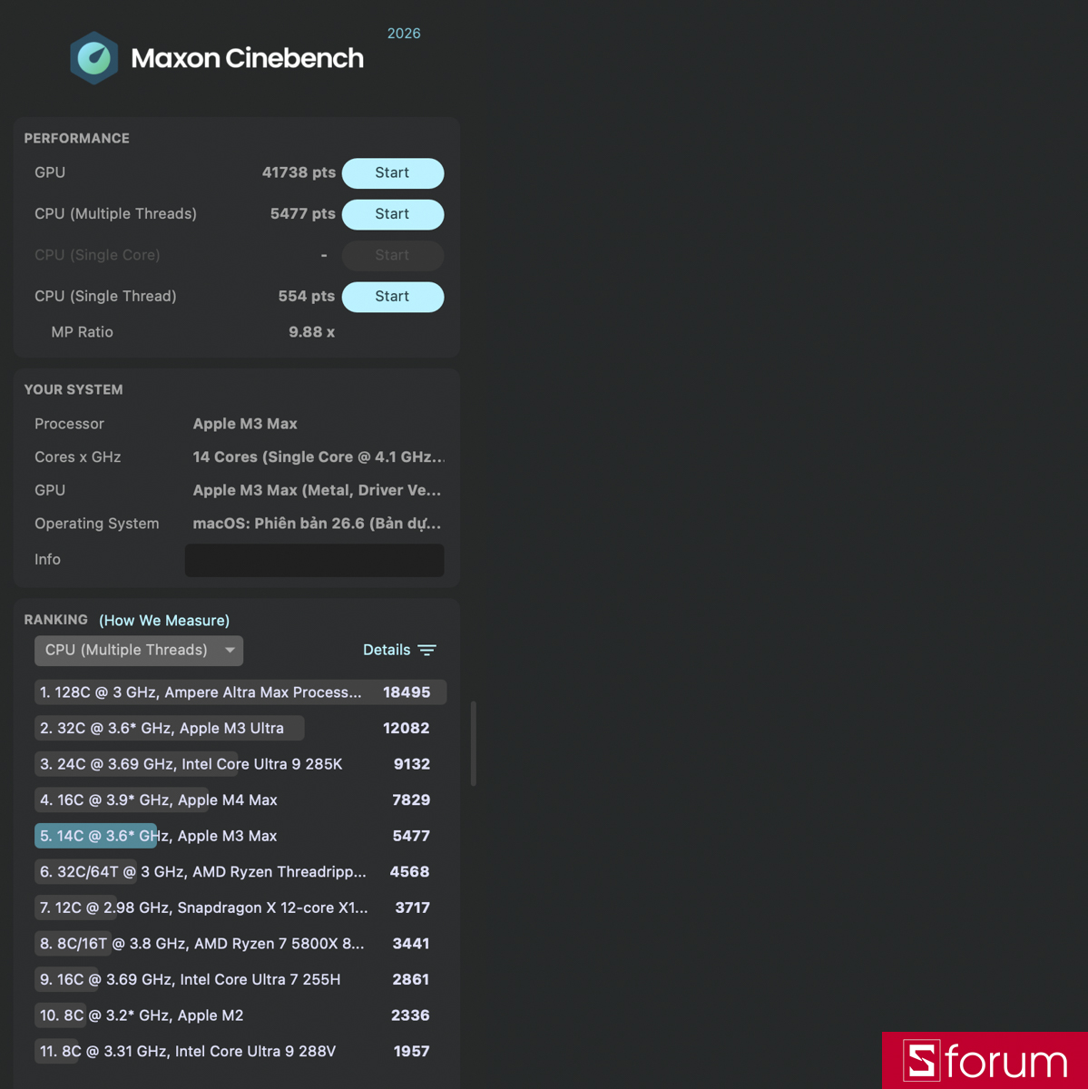
Task: Select AMD Ryzen Threadripper ranking row
Action: point(240,872)
